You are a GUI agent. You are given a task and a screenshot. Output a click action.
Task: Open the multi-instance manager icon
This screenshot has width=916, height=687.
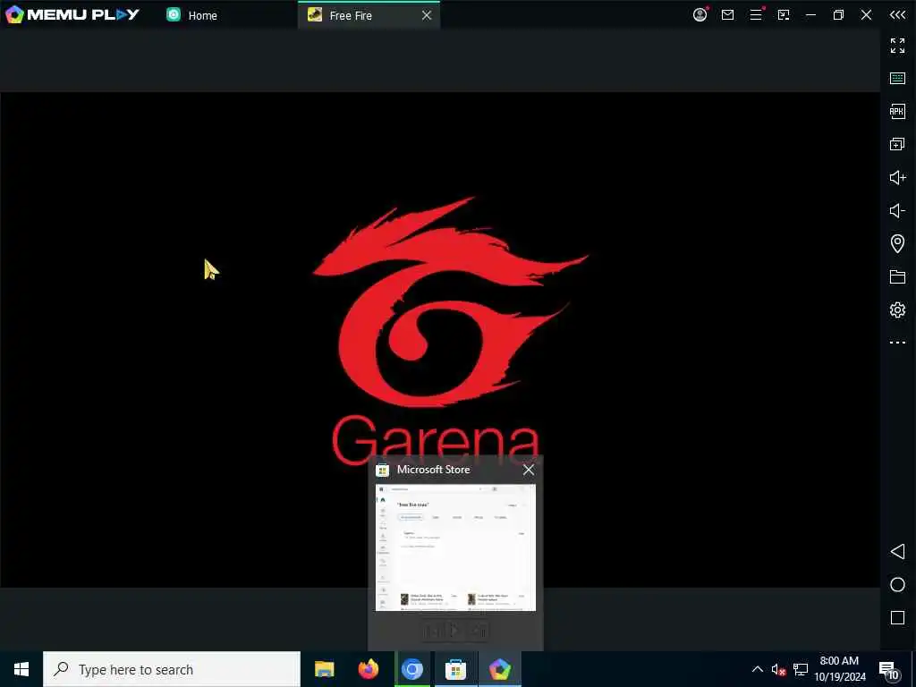pyautogui.click(x=897, y=144)
